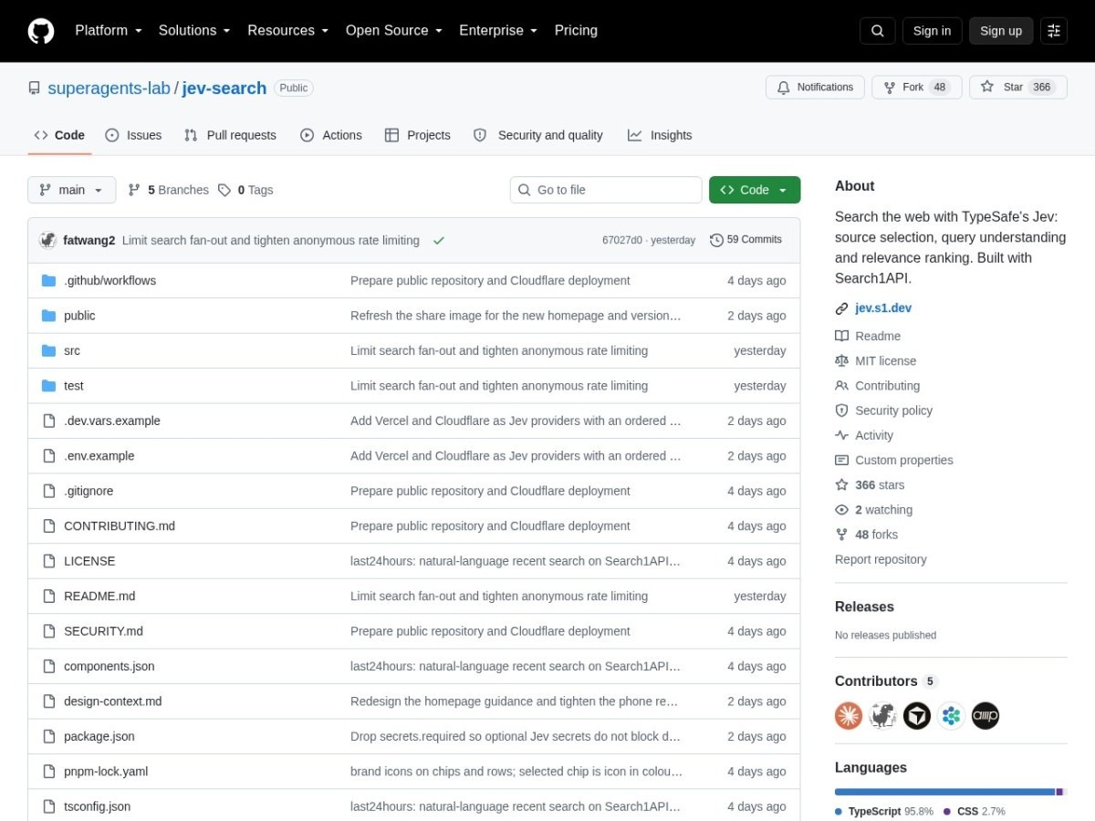Screen dimensions: 1095x821
Task: Open the .github/workflows folder icon
Action: (49, 281)
